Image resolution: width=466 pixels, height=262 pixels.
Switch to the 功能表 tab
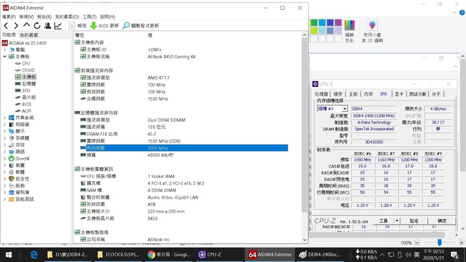[9, 35]
